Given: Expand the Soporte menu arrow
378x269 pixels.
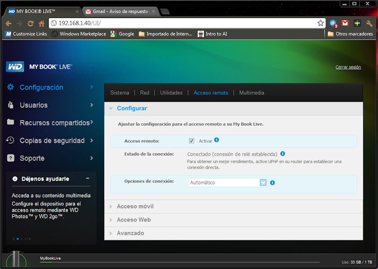Looking at the screenshot, I should coord(92,158).
